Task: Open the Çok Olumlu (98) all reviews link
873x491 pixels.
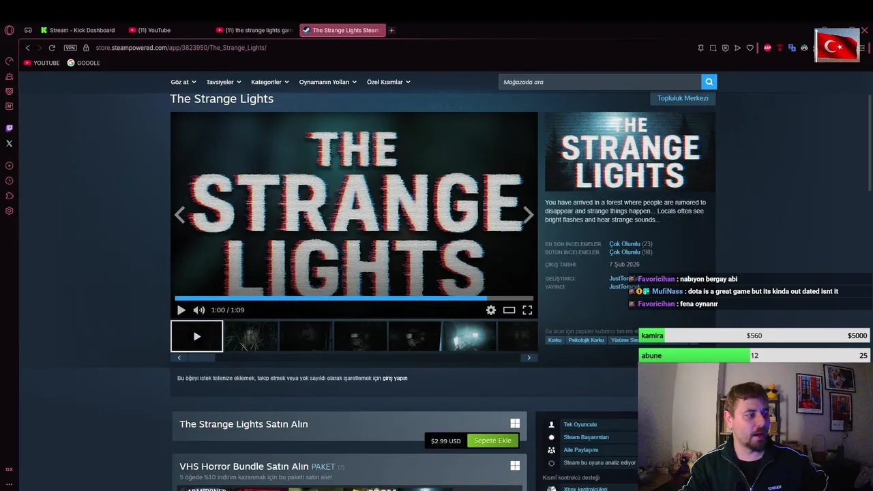Action: tap(630, 252)
